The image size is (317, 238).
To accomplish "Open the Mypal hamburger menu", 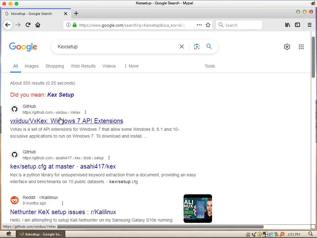I will [310, 25].
